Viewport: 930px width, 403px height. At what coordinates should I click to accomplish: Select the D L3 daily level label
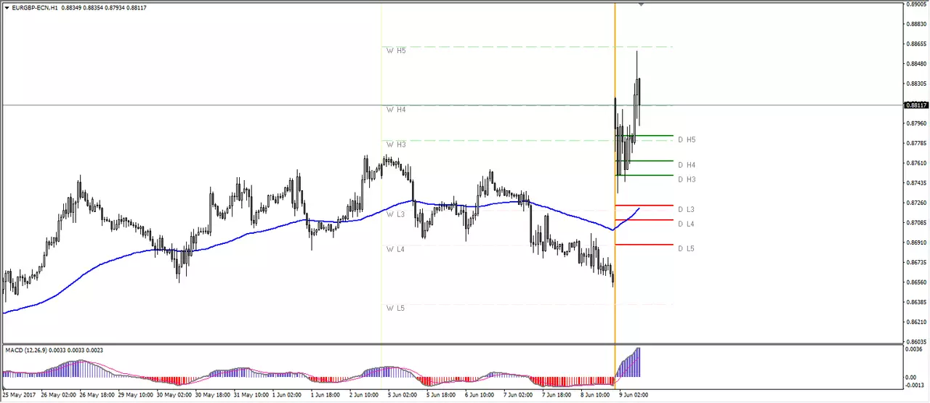686,210
